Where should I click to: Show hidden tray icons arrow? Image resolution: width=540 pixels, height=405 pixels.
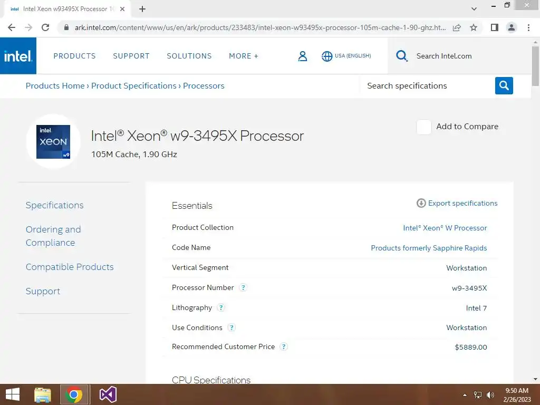click(x=465, y=395)
